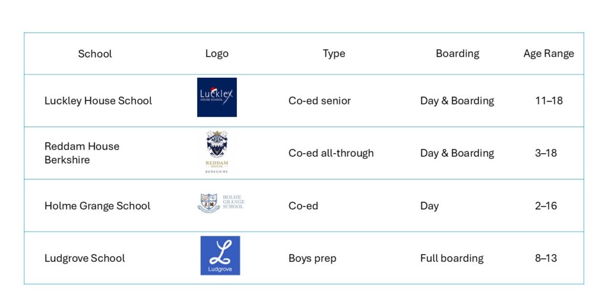Click the Holme Grange School name
The height and width of the screenshot is (304, 608).
(x=97, y=206)
